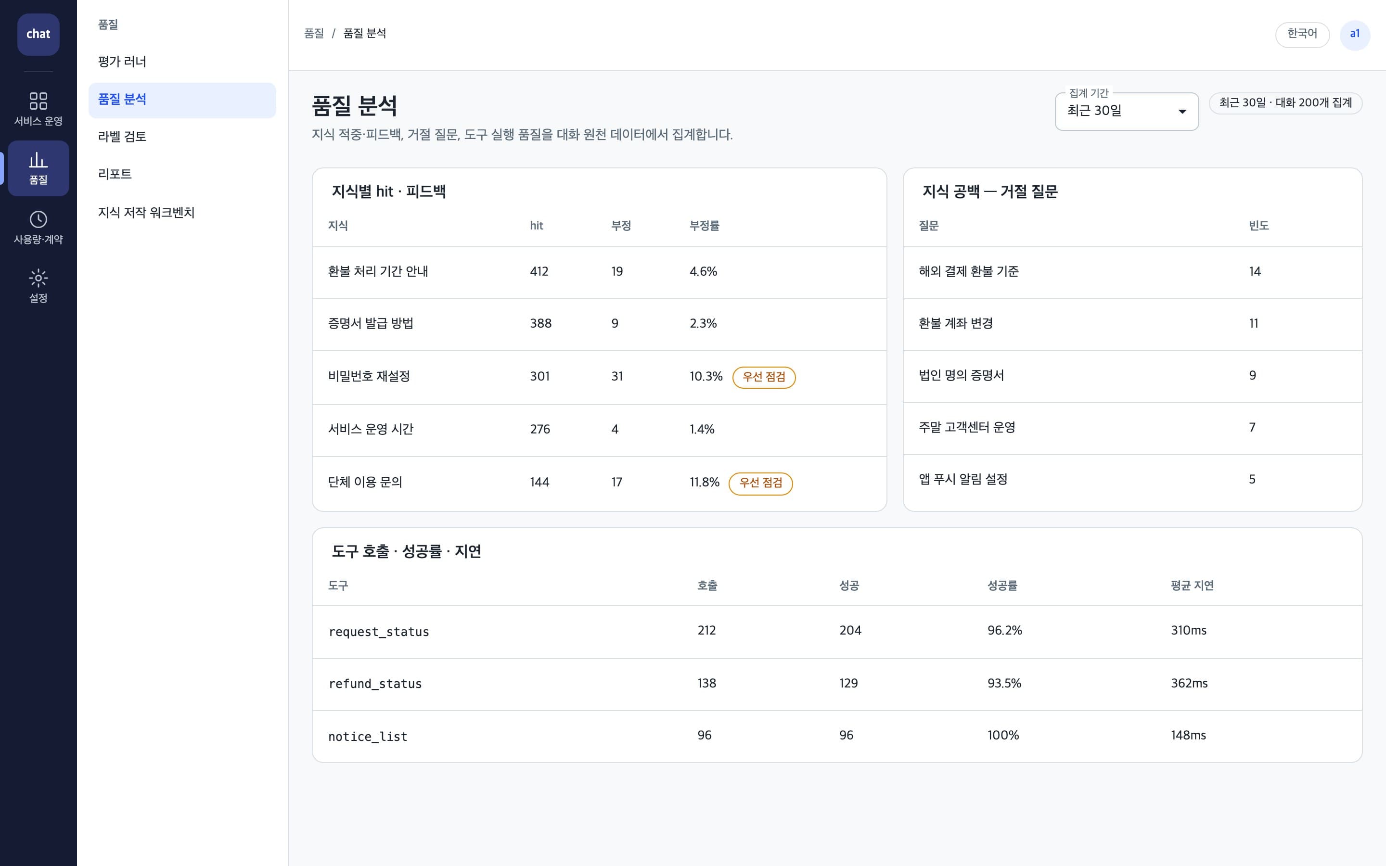Click the 앱 푸시 알림 설정 question
Viewport: 1386px width, 866px height.
pos(963,480)
